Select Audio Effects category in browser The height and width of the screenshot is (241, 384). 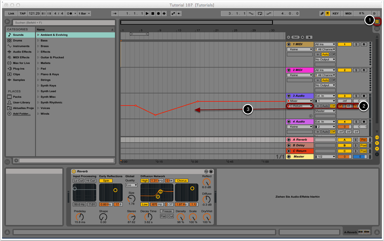(22, 52)
